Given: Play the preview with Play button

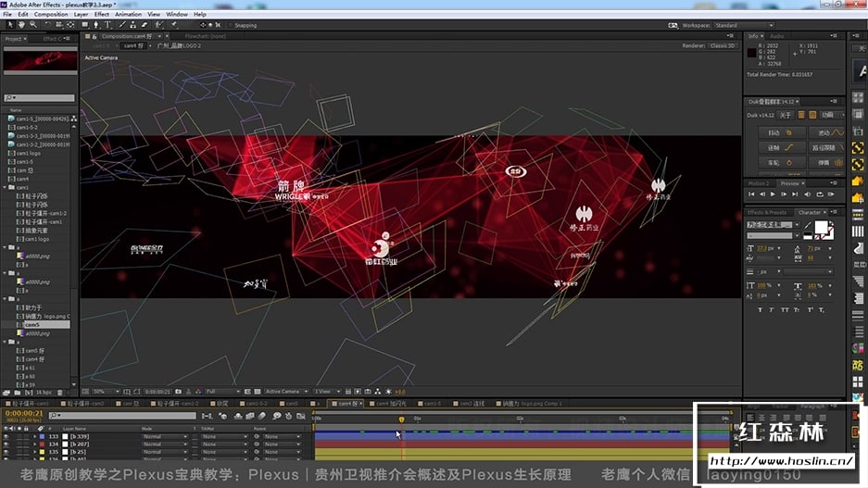Looking at the screenshot, I should point(773,194).
